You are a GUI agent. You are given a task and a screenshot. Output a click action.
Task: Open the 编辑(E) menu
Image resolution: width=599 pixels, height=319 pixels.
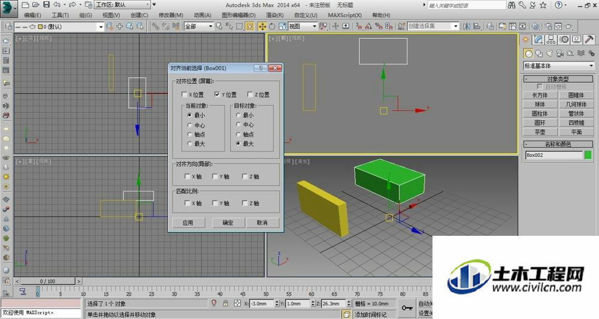tap(32, 16)
